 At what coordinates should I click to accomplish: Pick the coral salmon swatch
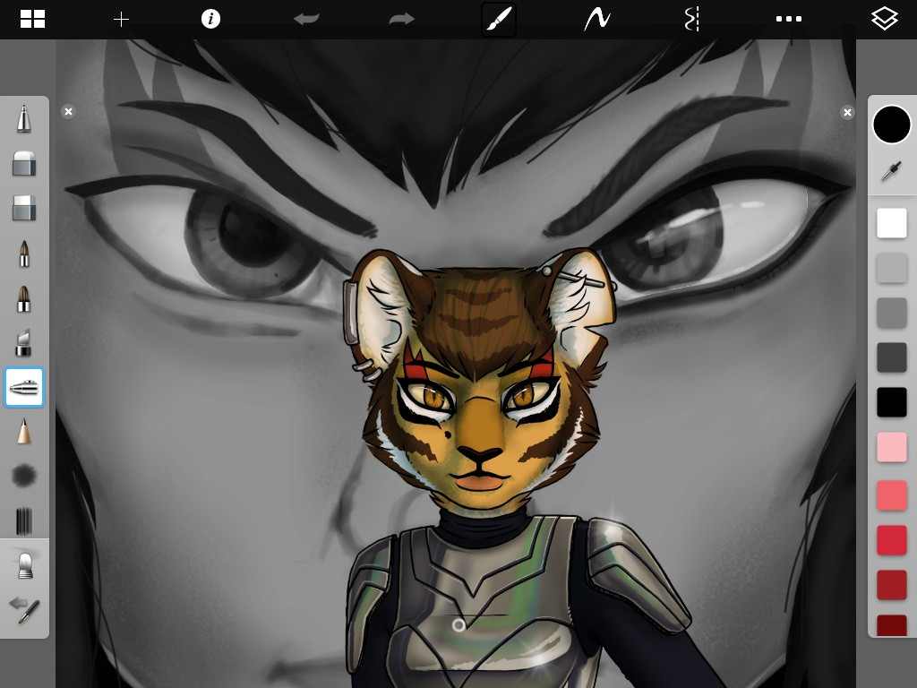pyautogui.click(x=891, y=495)
